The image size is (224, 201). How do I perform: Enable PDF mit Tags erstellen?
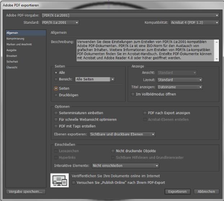coord(56,126)
